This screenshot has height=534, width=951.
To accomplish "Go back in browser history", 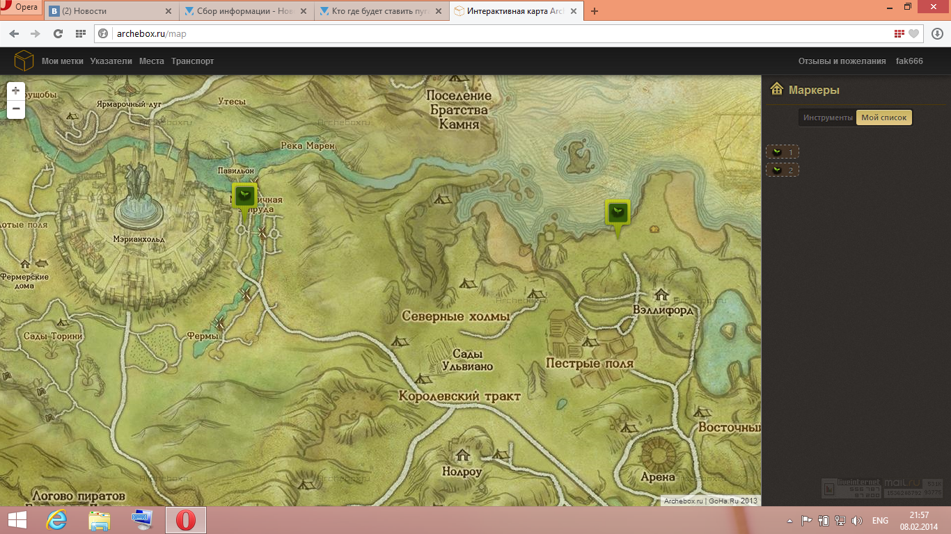I will coord(15,33).
